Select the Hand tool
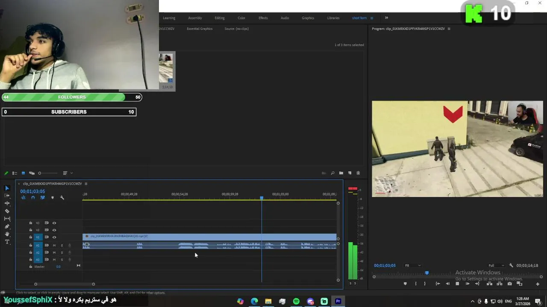 tap(7, 234)
